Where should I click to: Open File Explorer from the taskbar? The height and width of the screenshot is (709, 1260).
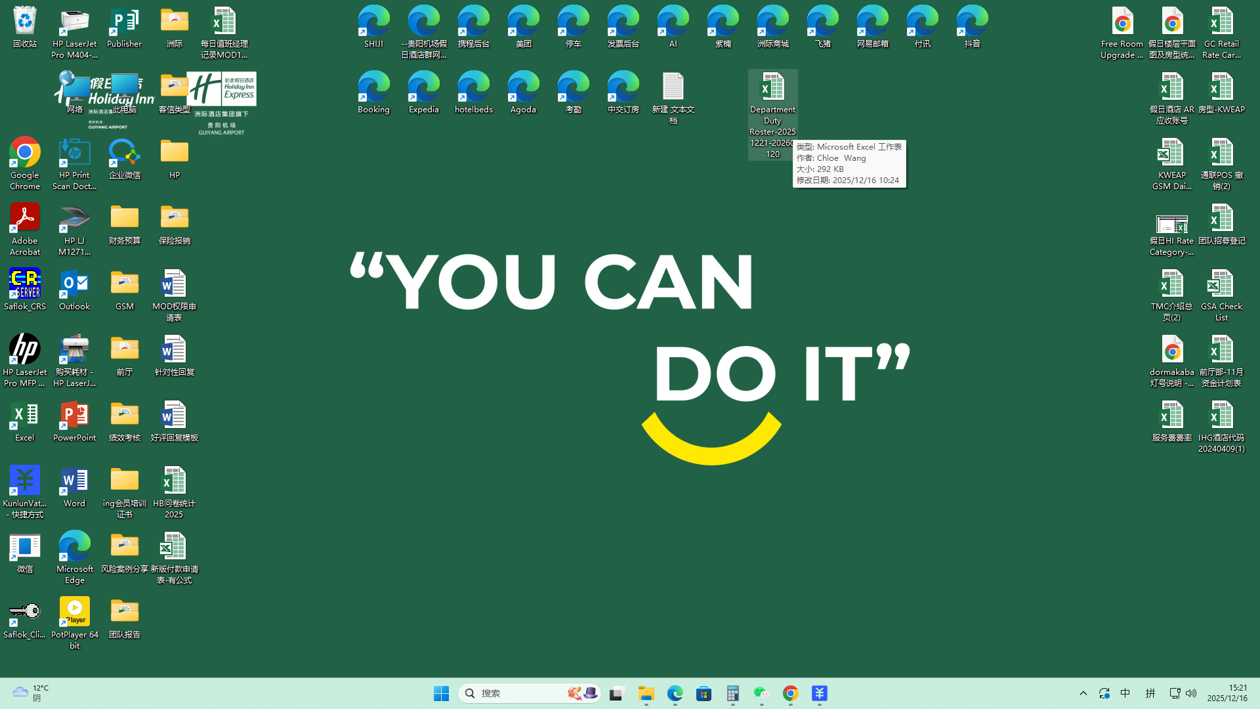click(x=646, y=693)
